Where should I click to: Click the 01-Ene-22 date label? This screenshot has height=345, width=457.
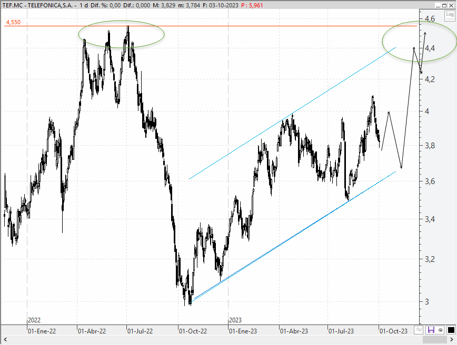point(42,331)
